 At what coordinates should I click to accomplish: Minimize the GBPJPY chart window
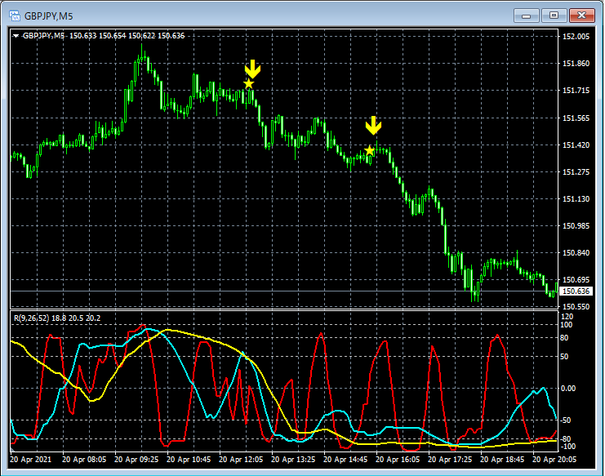(527, 16)
